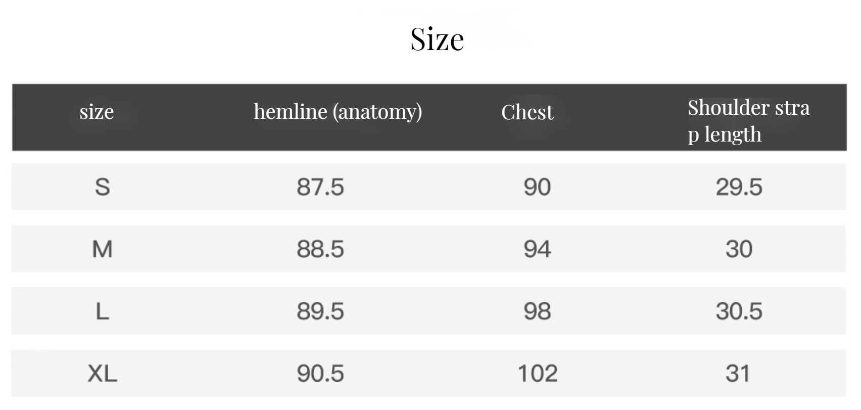The width and height of the screenshot is (861, 410).
Task: Click the Size title heading
Action: [x=437, y=39]
